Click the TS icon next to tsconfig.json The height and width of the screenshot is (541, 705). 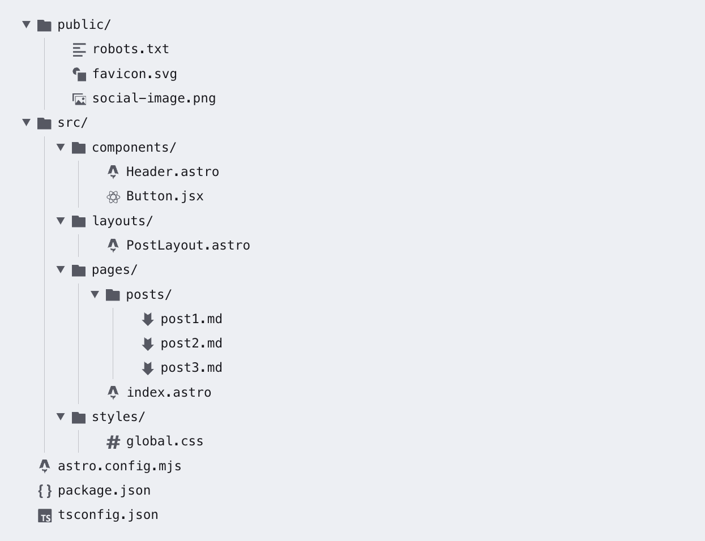(x=45, y=516)
